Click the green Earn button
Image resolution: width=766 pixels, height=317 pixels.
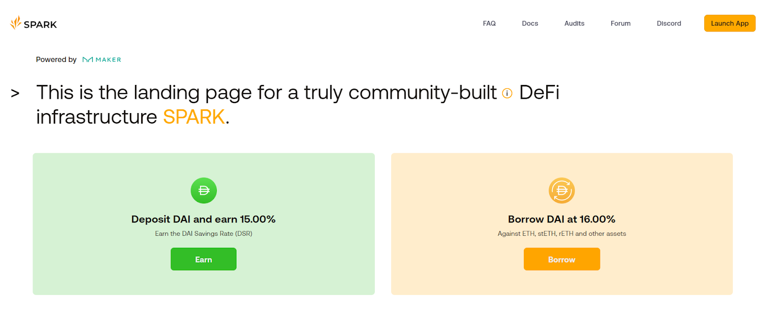point(203,259)
